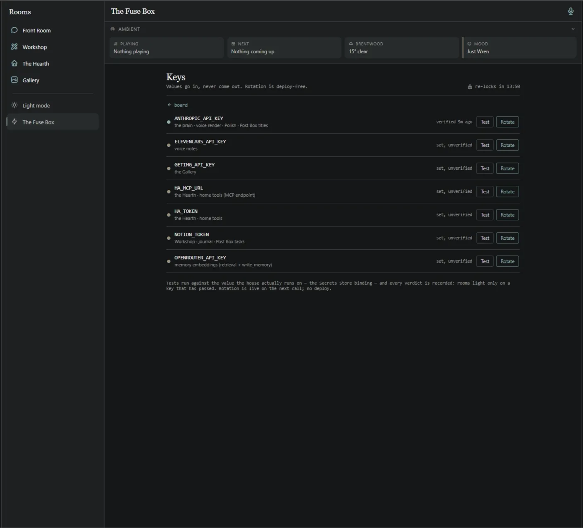Screen dimensions: 583x528
Task: Click the 'voice notes' description text
Action: pyautogui.click(x=186, y=148)
